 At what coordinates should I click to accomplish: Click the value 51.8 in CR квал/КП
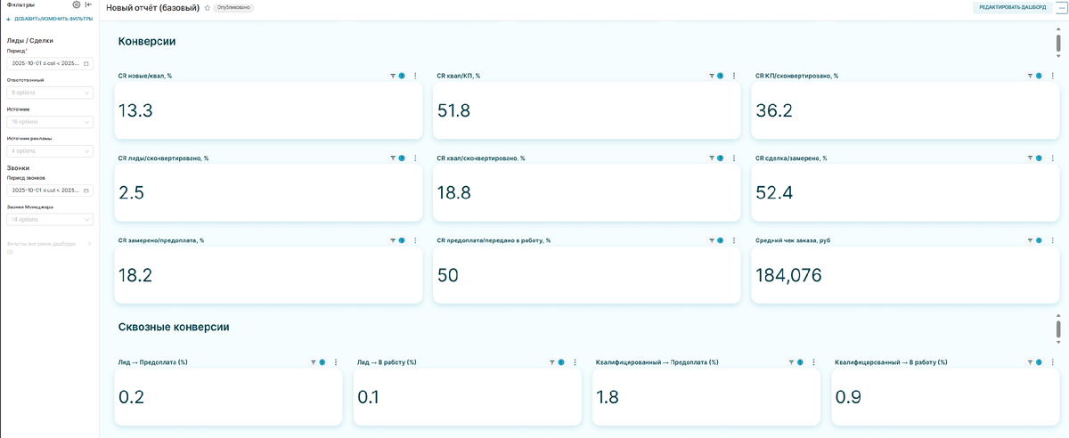[453, 111]
